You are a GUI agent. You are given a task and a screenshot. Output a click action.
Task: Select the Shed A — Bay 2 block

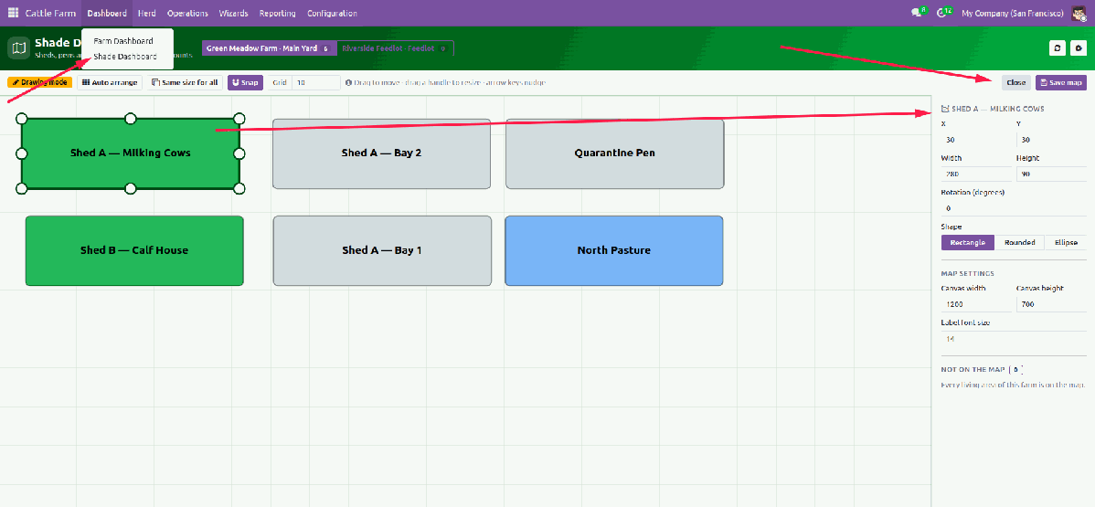pos(381,153)
